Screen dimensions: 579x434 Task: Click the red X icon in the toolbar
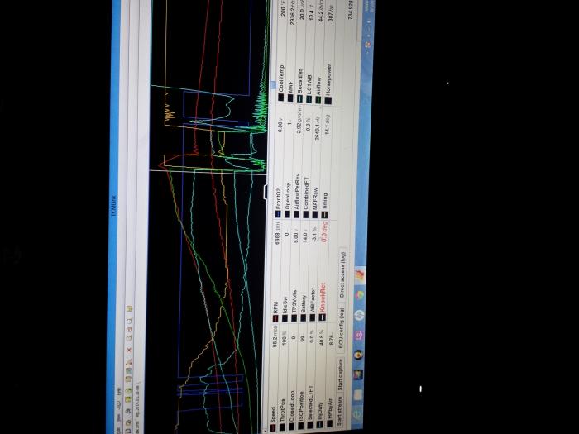129,349
